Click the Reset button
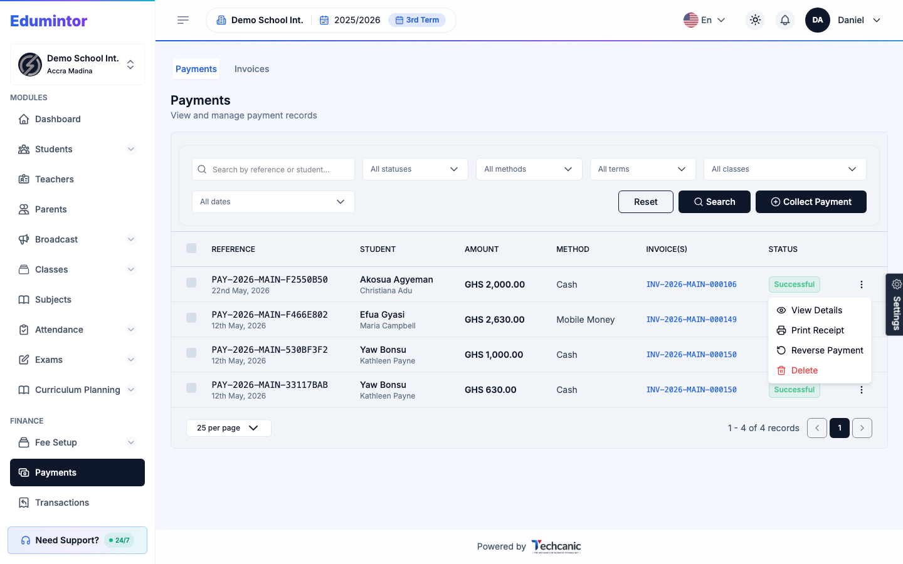 coord(646,202)
